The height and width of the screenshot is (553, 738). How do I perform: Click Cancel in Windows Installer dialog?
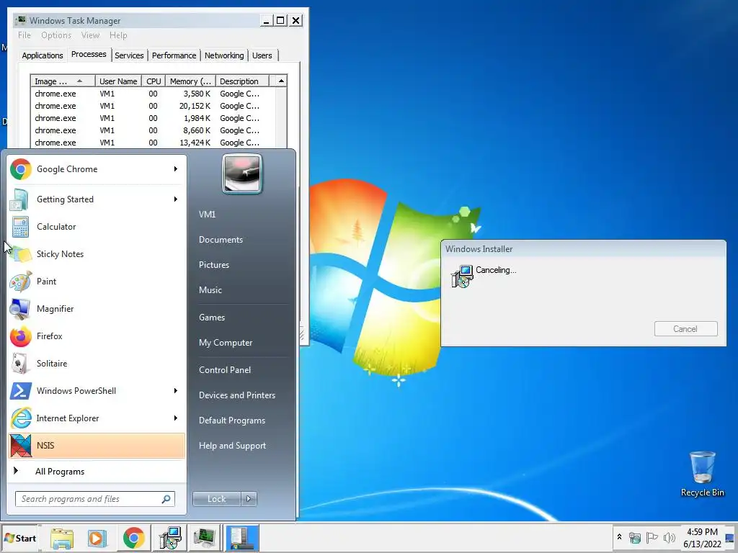point(686,328)
